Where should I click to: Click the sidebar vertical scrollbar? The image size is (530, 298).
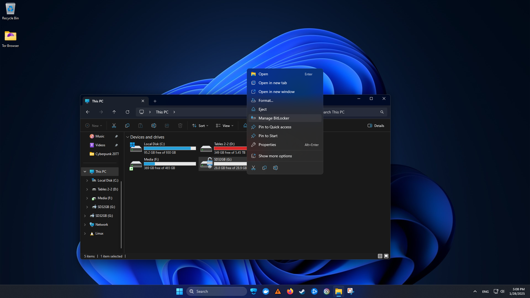[121, 215]
